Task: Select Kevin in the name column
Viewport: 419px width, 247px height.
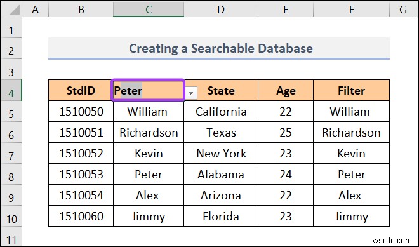Action: coord(149,153)
